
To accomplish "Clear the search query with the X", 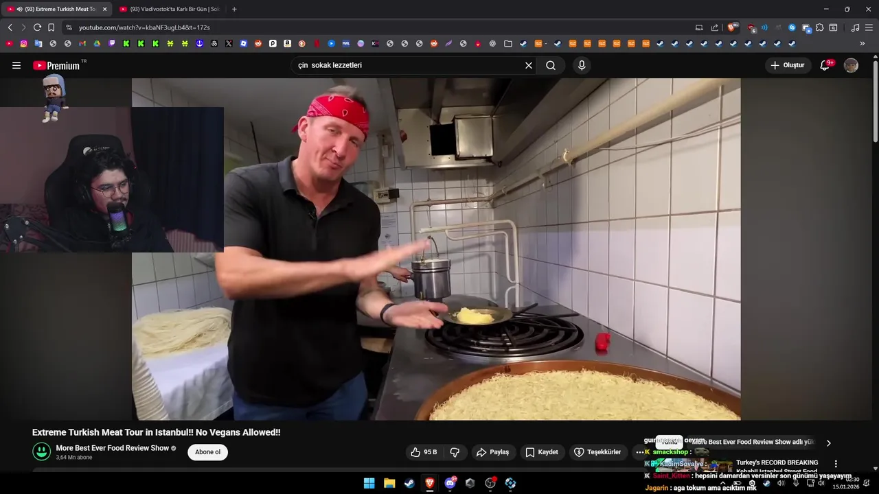I will point(529,65).
